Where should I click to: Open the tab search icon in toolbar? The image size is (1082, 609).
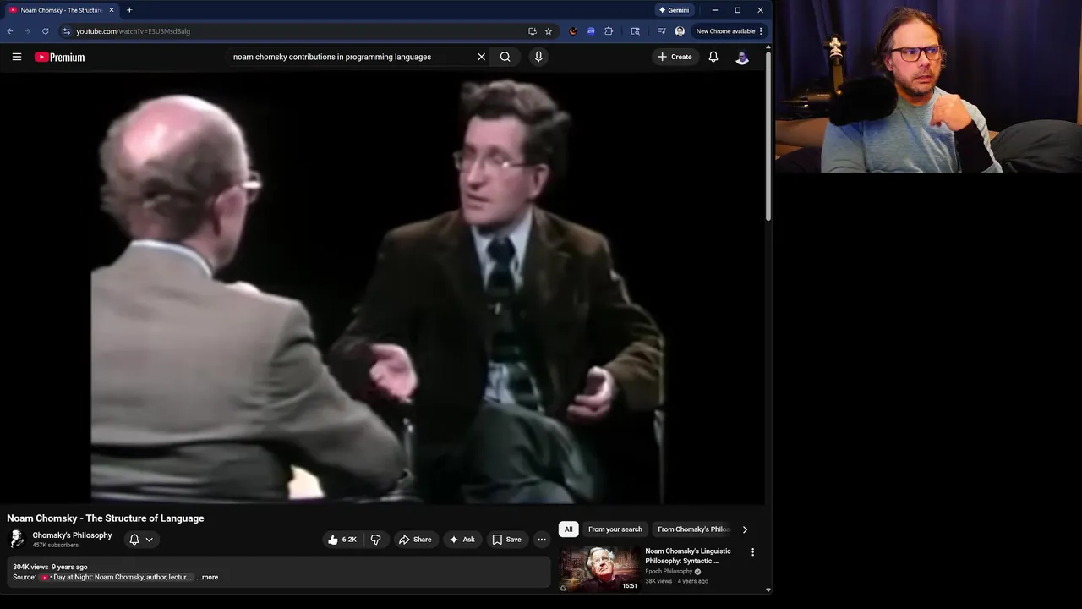pyautogui.click(x=635, y=31)
